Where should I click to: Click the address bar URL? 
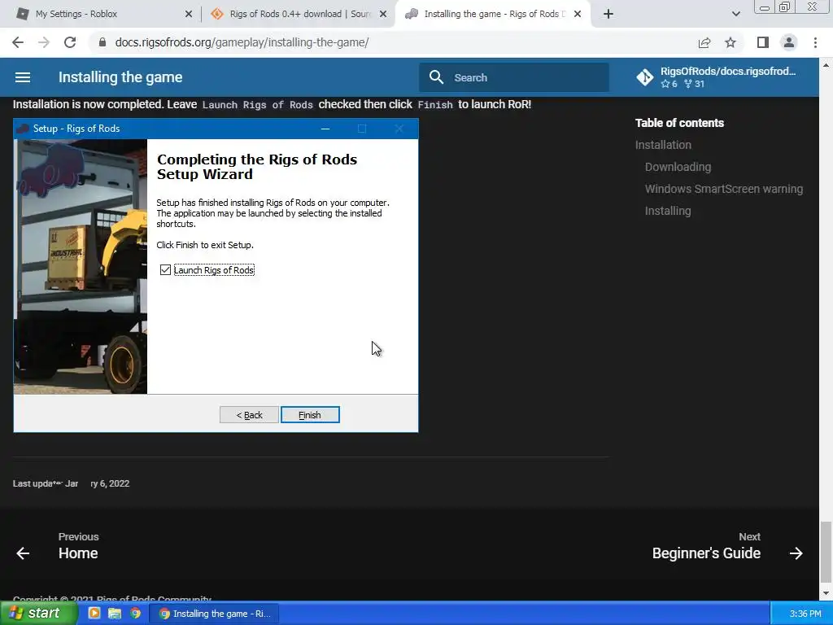coord(242,42)
